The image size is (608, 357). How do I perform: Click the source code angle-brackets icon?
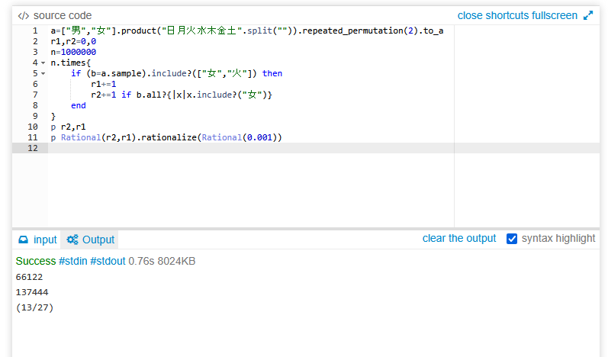(23, 15)
